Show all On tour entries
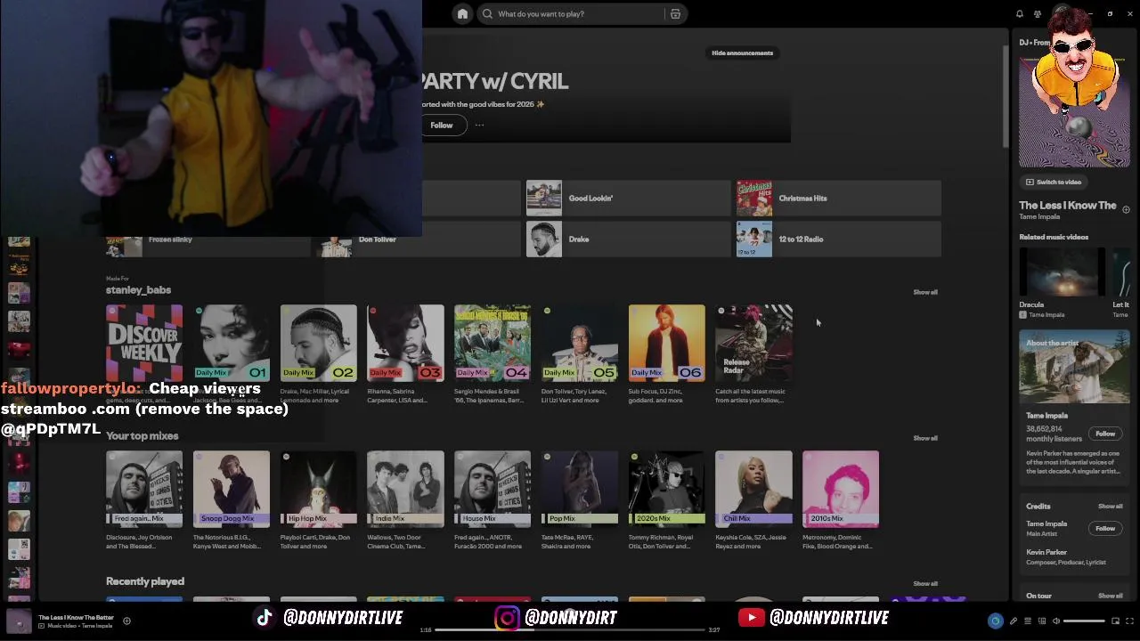 pyautogui.click(x=1110, y=596)
